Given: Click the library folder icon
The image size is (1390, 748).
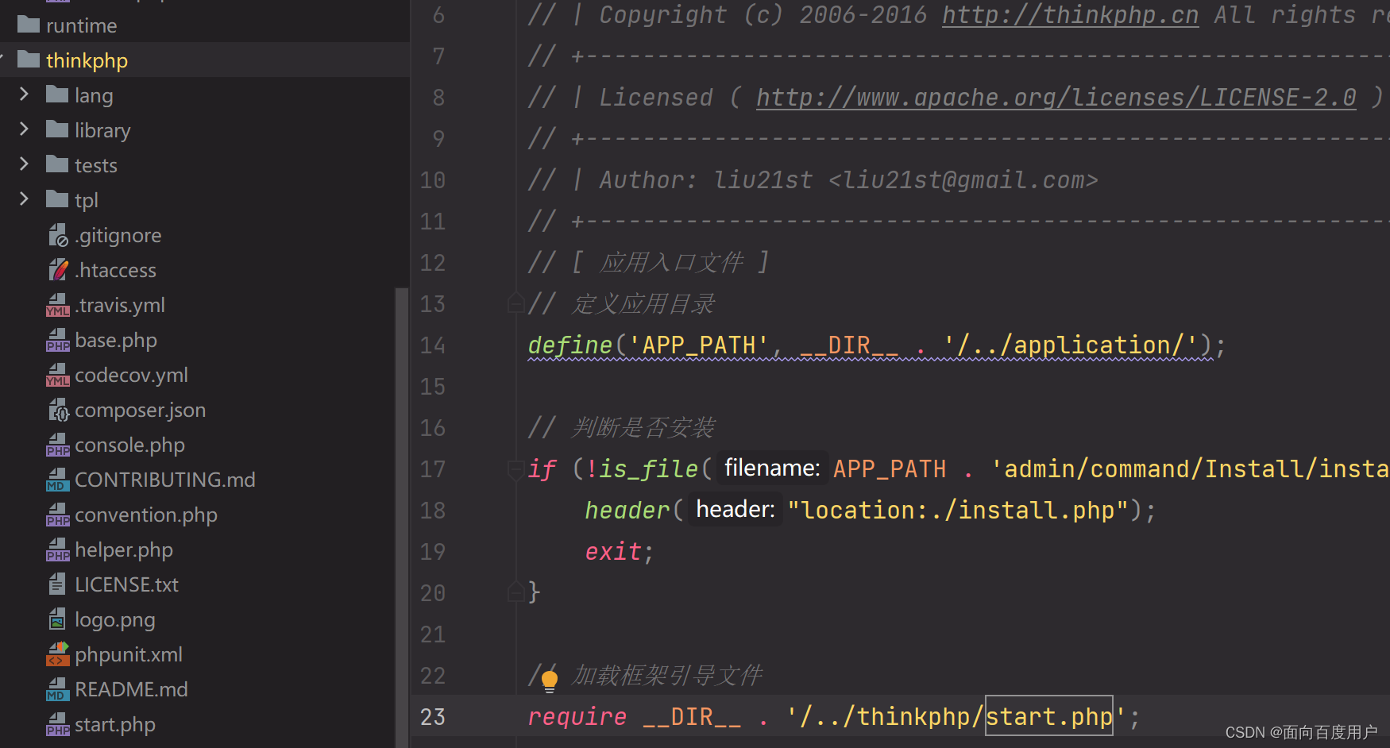Looking at the screenshot, I should pos(57,129).
